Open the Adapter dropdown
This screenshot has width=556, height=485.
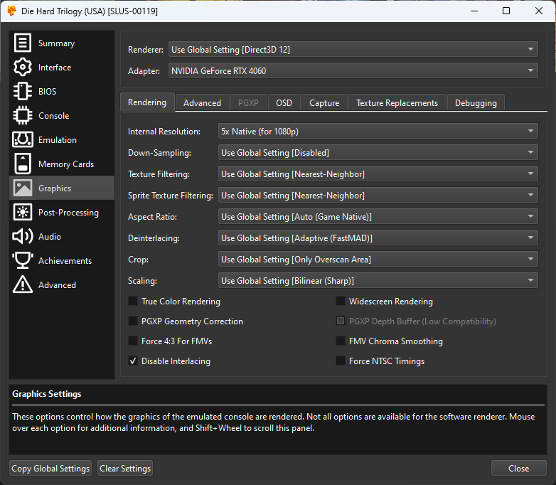click(x=353, y=70)
